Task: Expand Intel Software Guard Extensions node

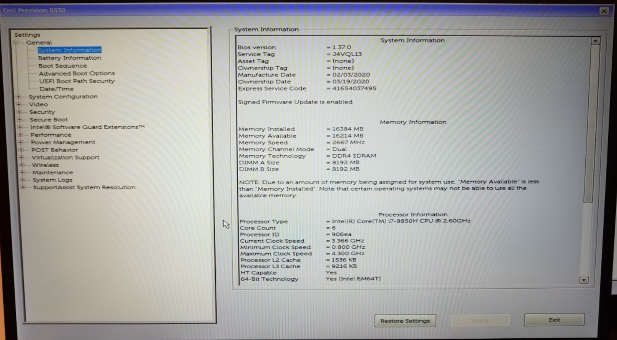Action: point(20,127)
